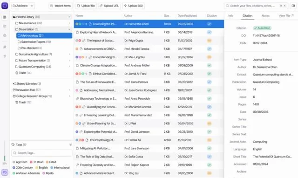Toggle the right panel layout icon
Image resolution: width=298 pixels, height=178 pixels.
293,6
